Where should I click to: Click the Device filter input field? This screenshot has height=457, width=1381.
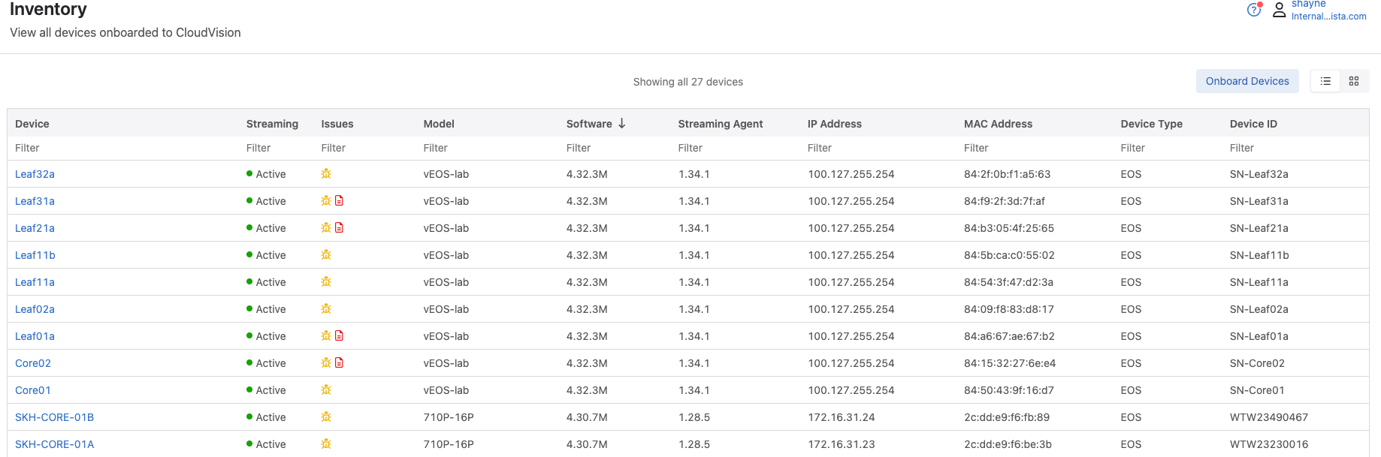tap(120, 148)
